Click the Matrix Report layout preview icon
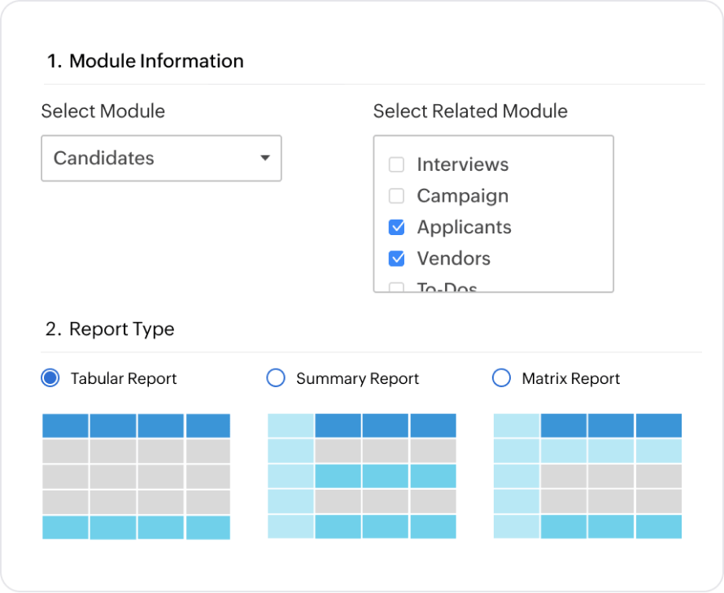This screenshot has height=593, width=724. pyautogui.click(x=587, y=477)
